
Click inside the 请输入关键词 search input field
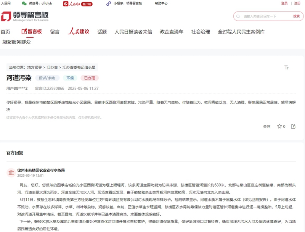pos(259,16)
